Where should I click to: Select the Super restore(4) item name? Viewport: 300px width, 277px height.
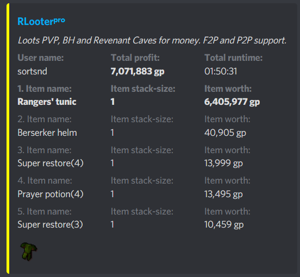click(51, 163)
